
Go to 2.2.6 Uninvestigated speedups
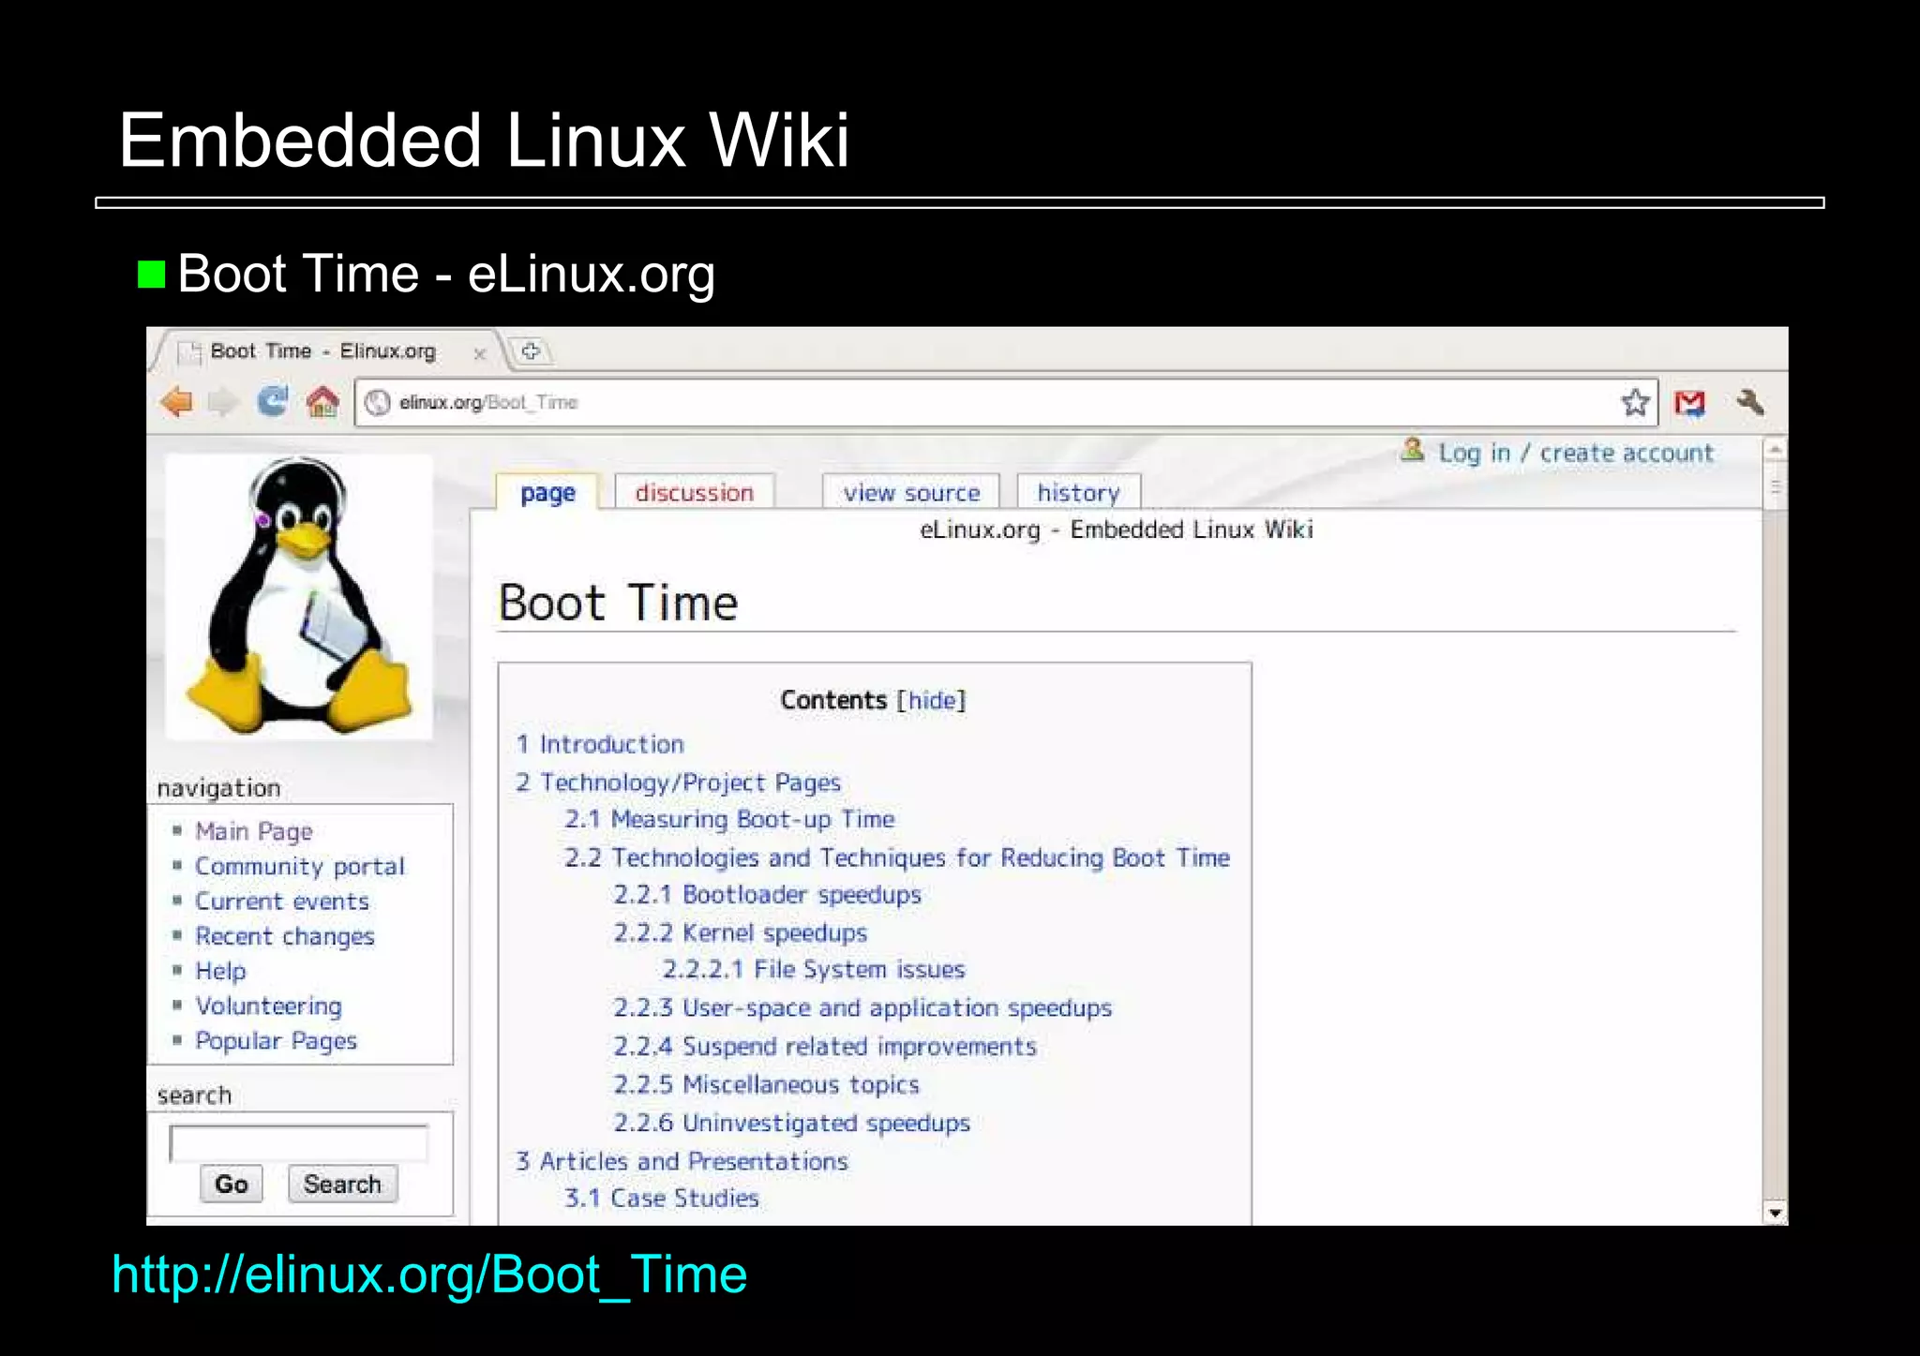792,1124
